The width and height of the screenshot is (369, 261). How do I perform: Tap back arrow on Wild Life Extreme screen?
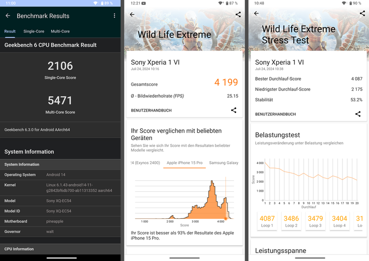click(x=132, y=15)
